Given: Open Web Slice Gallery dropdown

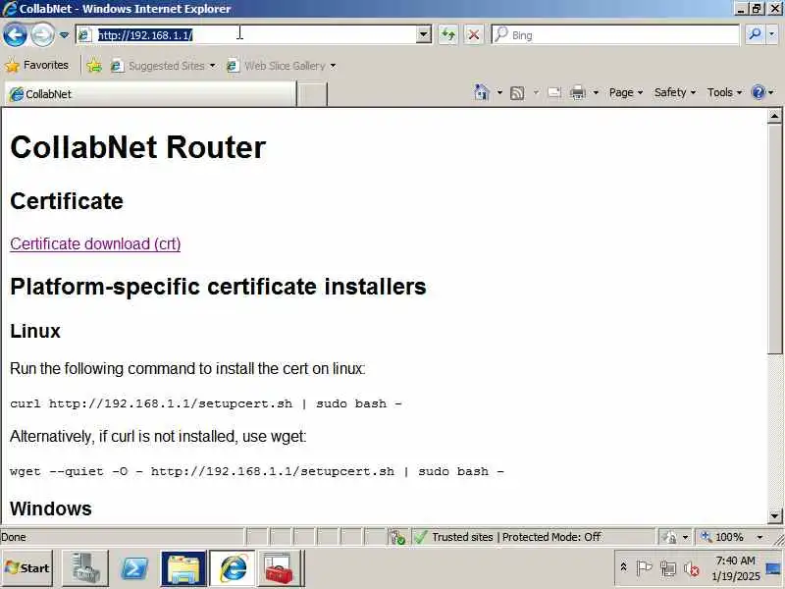Looking at the screenshot, I should (281, 66).
